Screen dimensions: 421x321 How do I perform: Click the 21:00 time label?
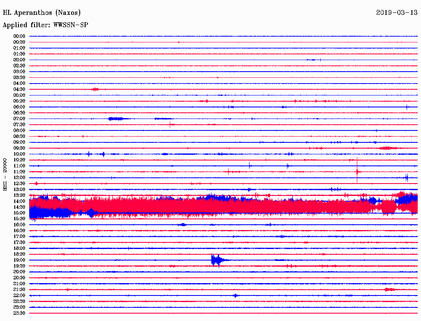[19, 284]
